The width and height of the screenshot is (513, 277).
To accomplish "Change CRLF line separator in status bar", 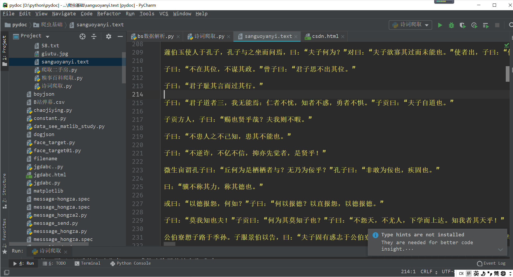I will point(429,272).
